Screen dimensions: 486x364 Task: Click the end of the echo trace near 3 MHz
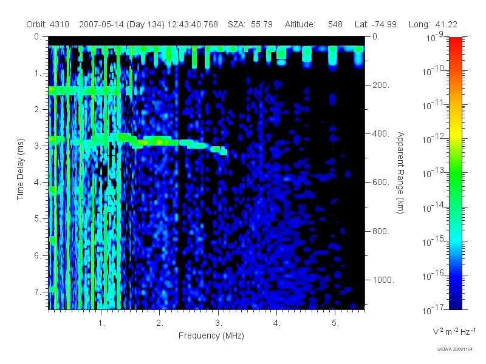coord(223,151)
